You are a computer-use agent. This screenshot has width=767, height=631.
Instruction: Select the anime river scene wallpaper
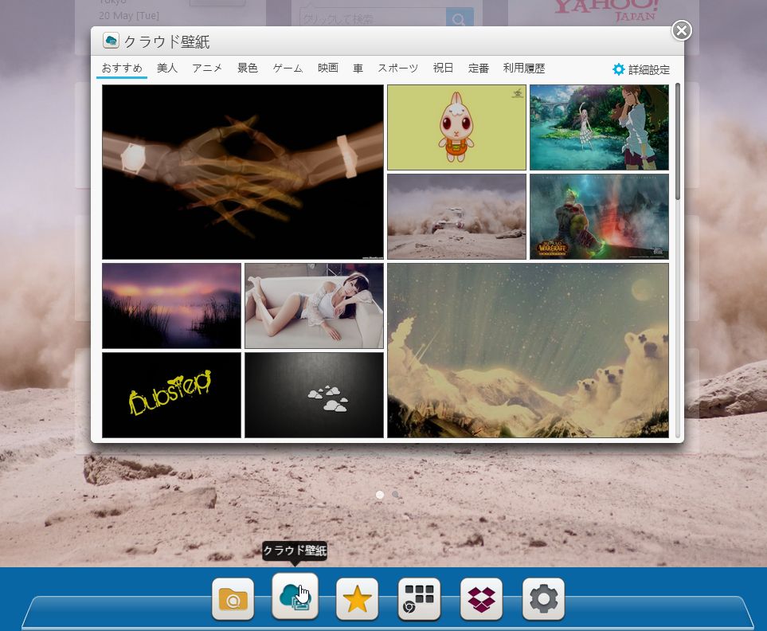pyautogui.click(x=599, y=127)
